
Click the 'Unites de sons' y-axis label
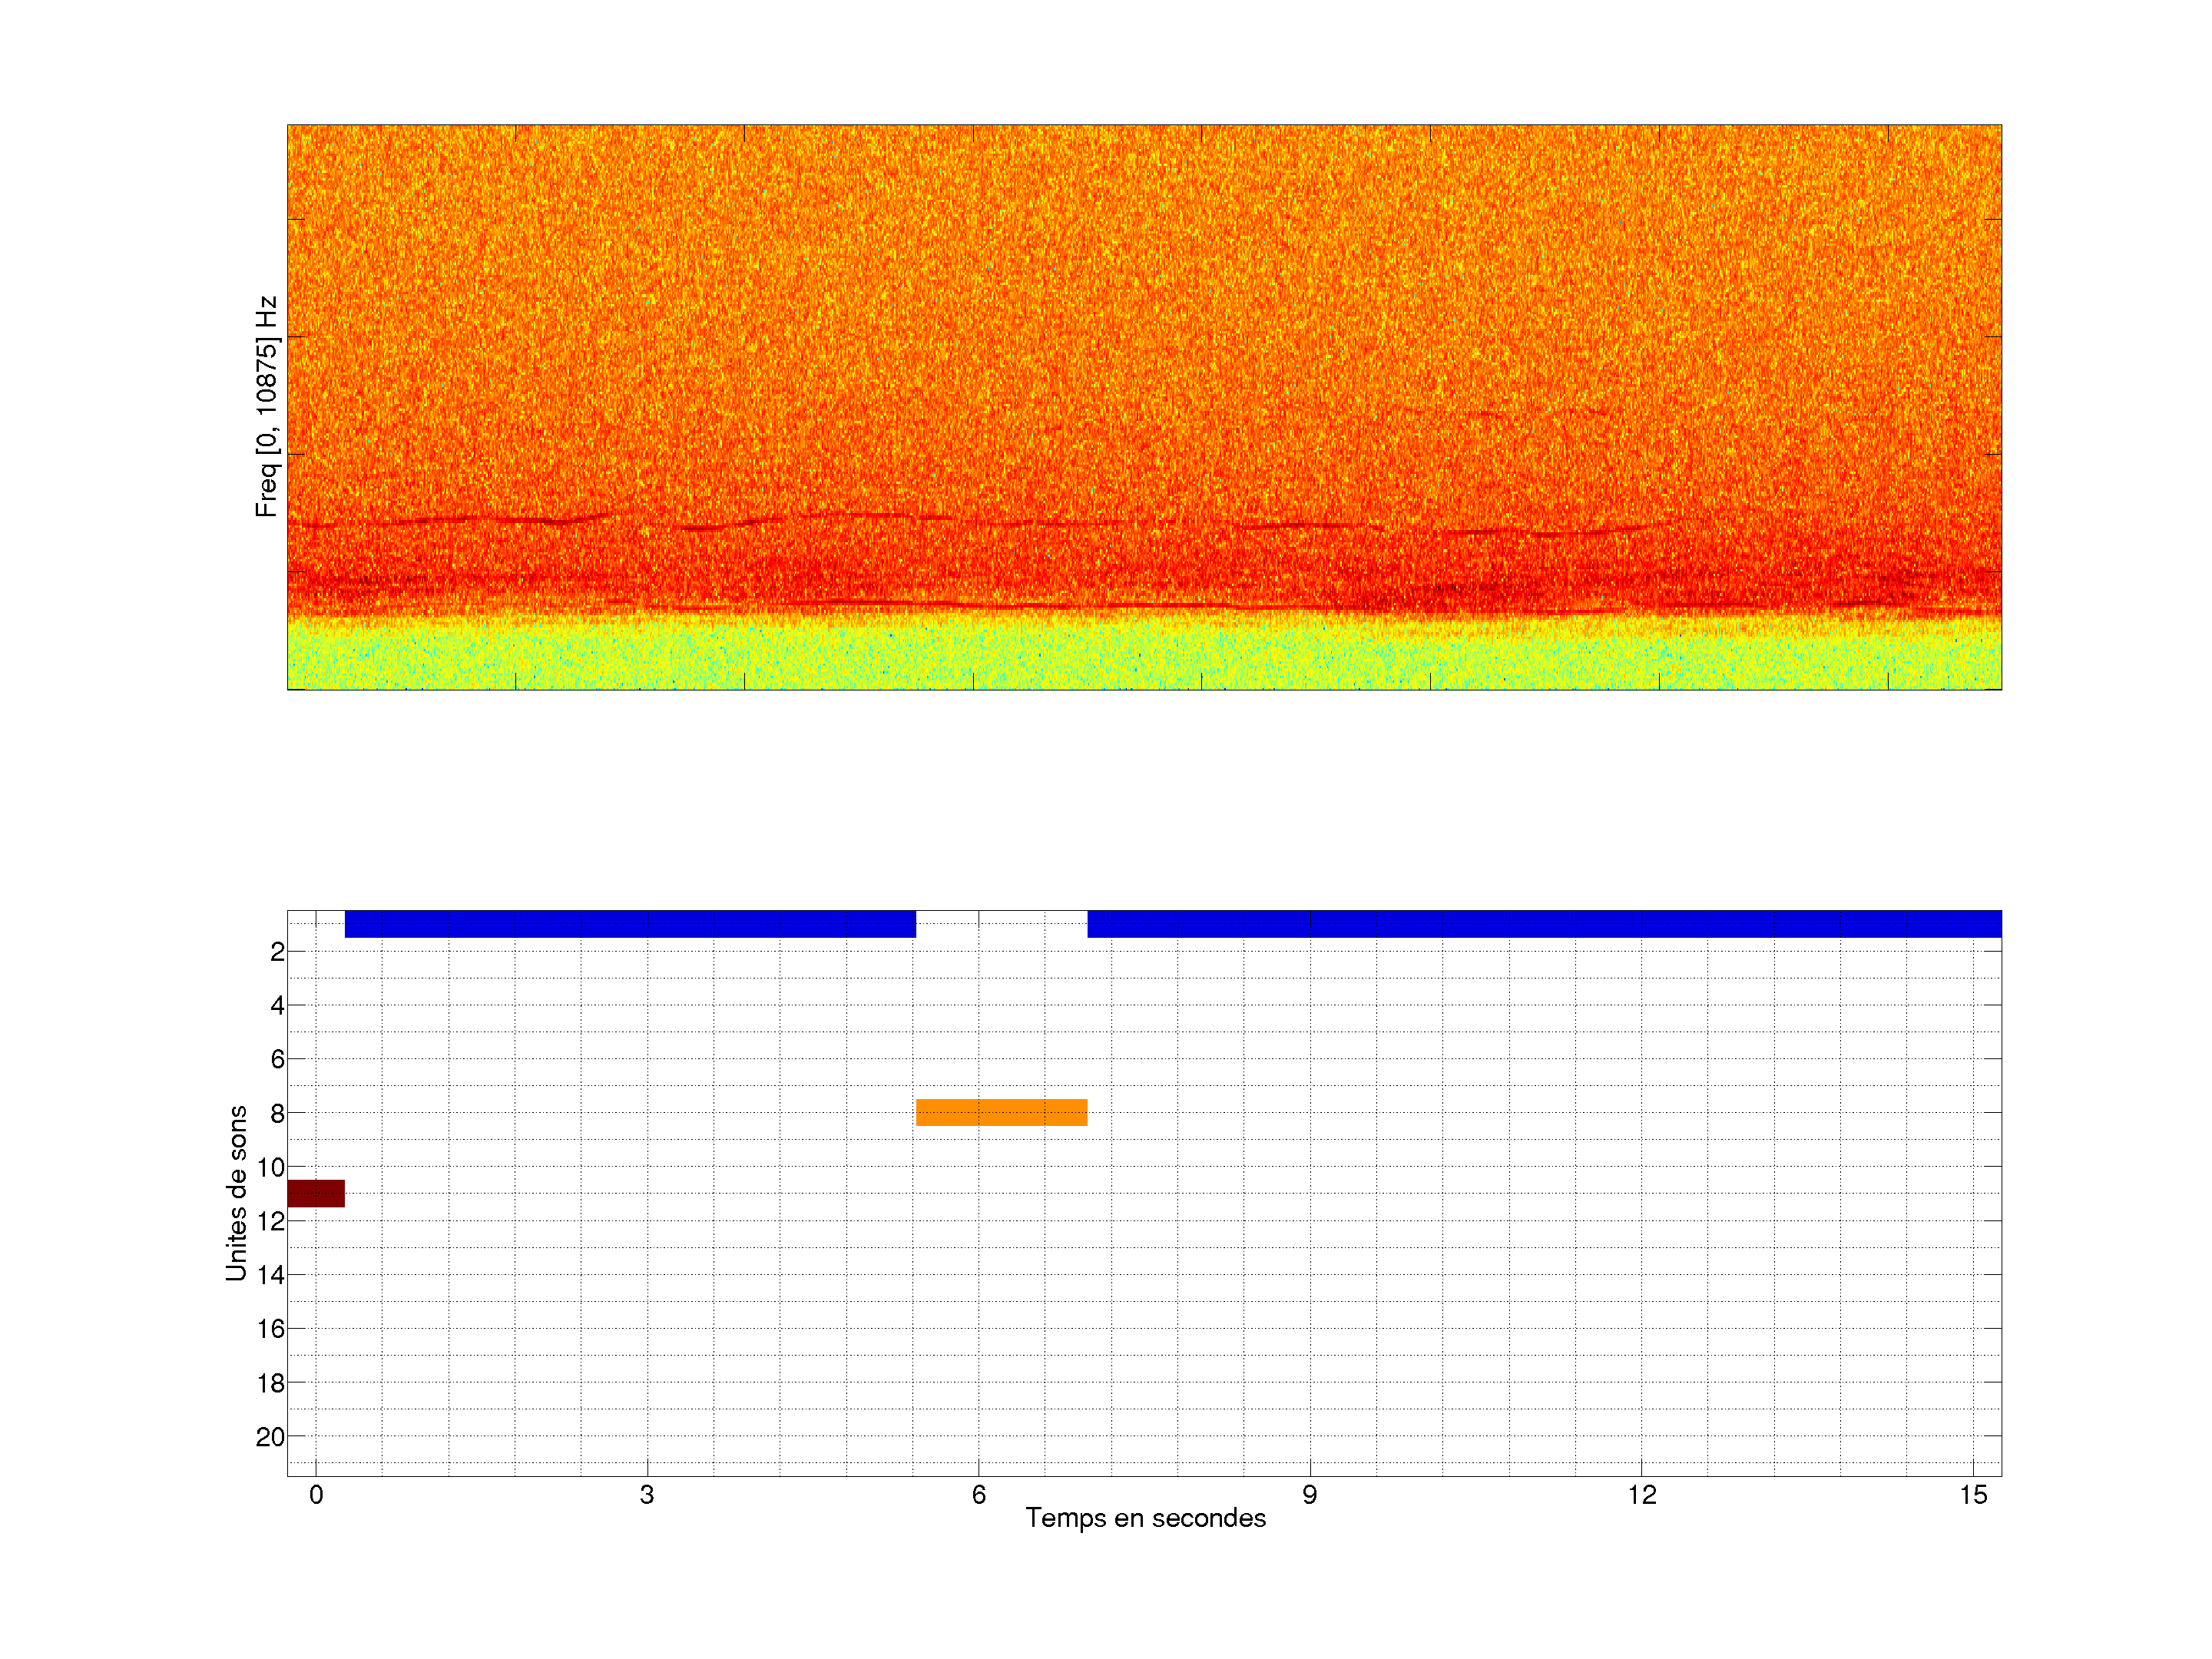point(236,1193)
